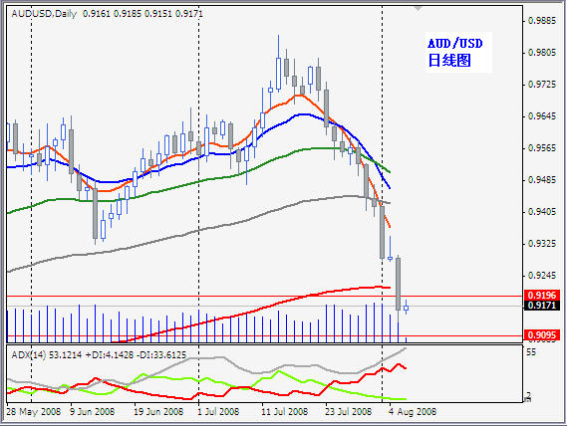Select the 0.9885 price axis label
The width and height of the screenshot is (567, 426).
[x=542, y=21]
